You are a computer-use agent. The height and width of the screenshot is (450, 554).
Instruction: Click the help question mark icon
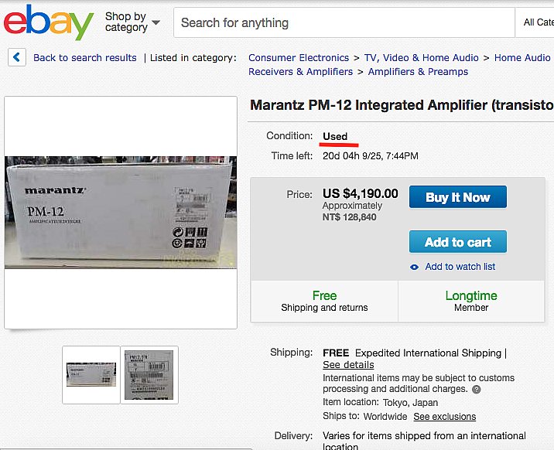point(477,389)
